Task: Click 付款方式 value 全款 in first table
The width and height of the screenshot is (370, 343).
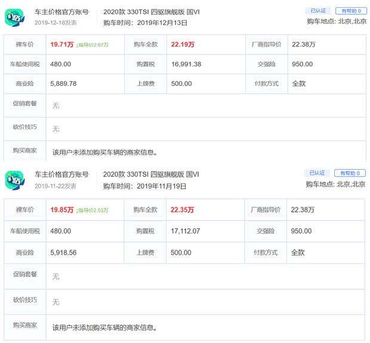Action: (299, 84)
